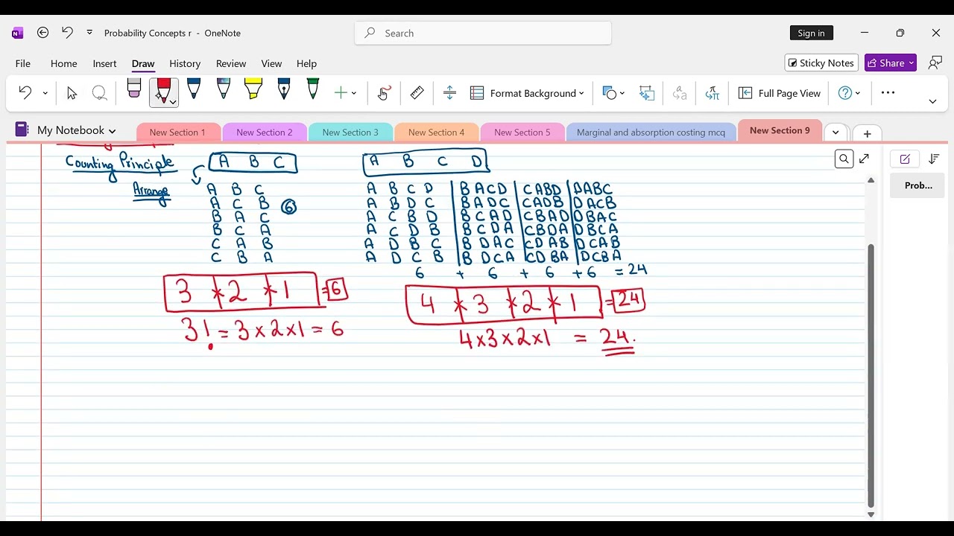This screenshot has height=536, width=954.
Task: Select the green pen
Action: [313, 89]
